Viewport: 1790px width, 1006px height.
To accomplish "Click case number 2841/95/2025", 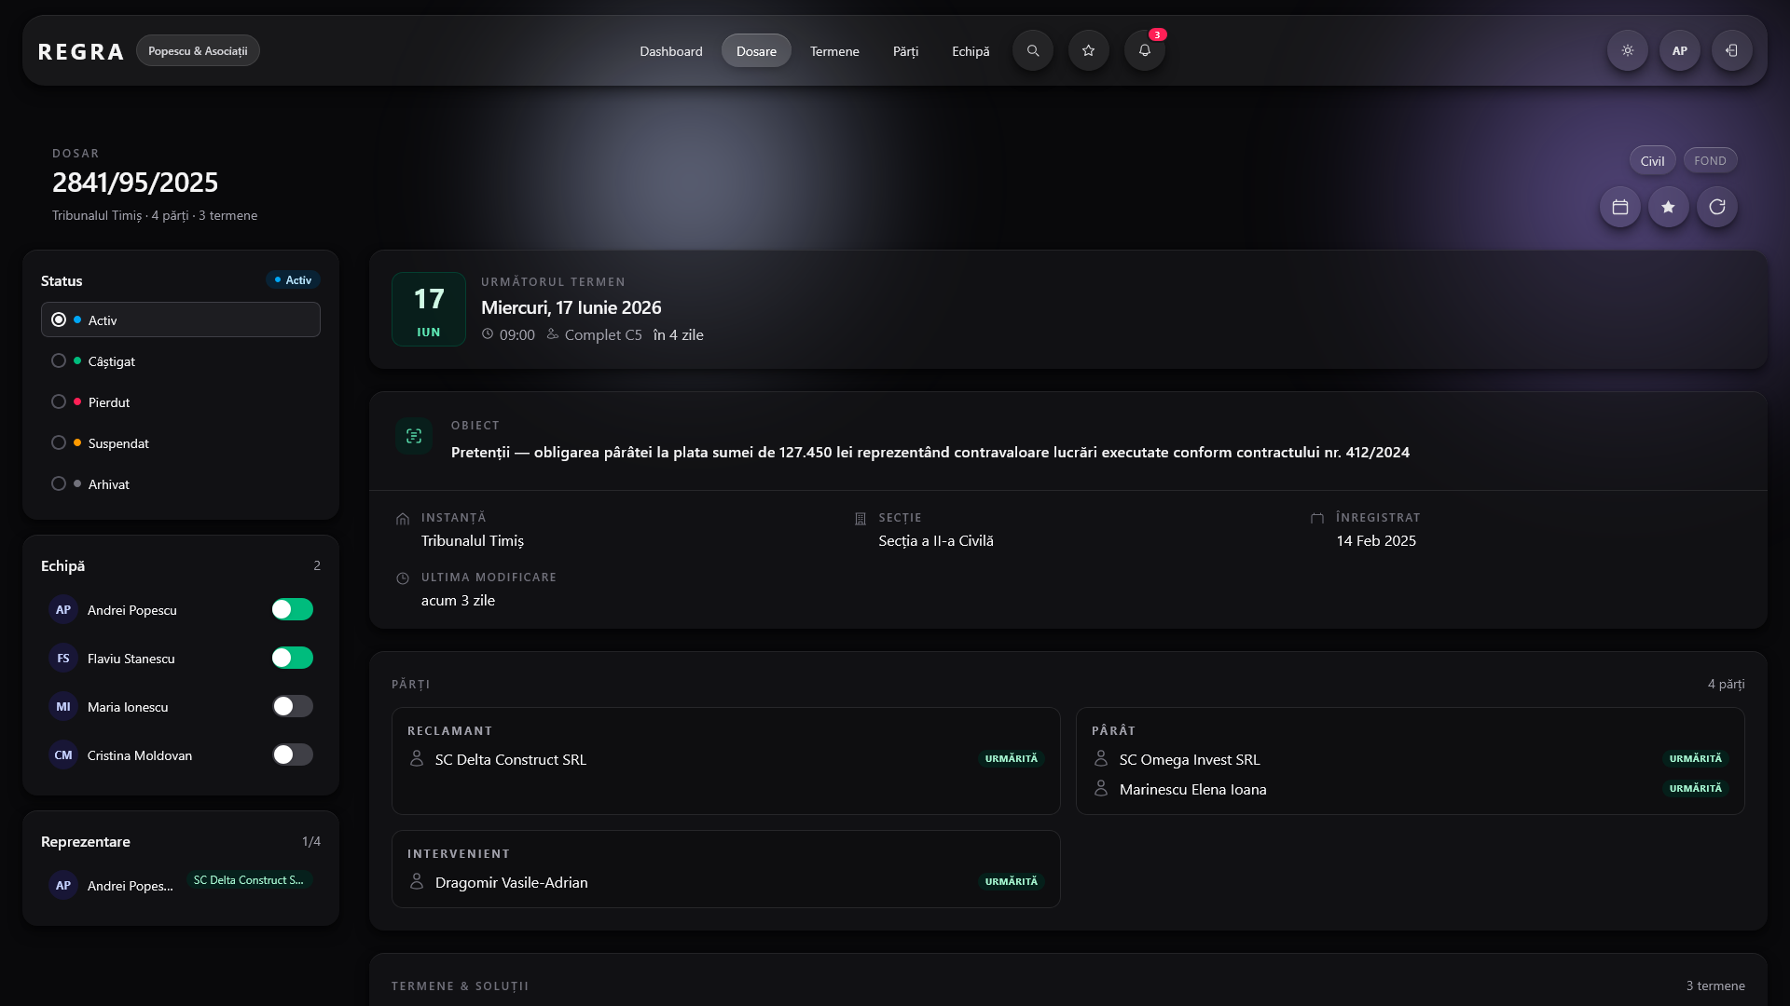I will [135, 183].
